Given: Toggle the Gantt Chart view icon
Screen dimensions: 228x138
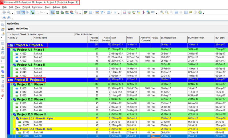Looking at the screenshot, I should (x=23, y=12).
